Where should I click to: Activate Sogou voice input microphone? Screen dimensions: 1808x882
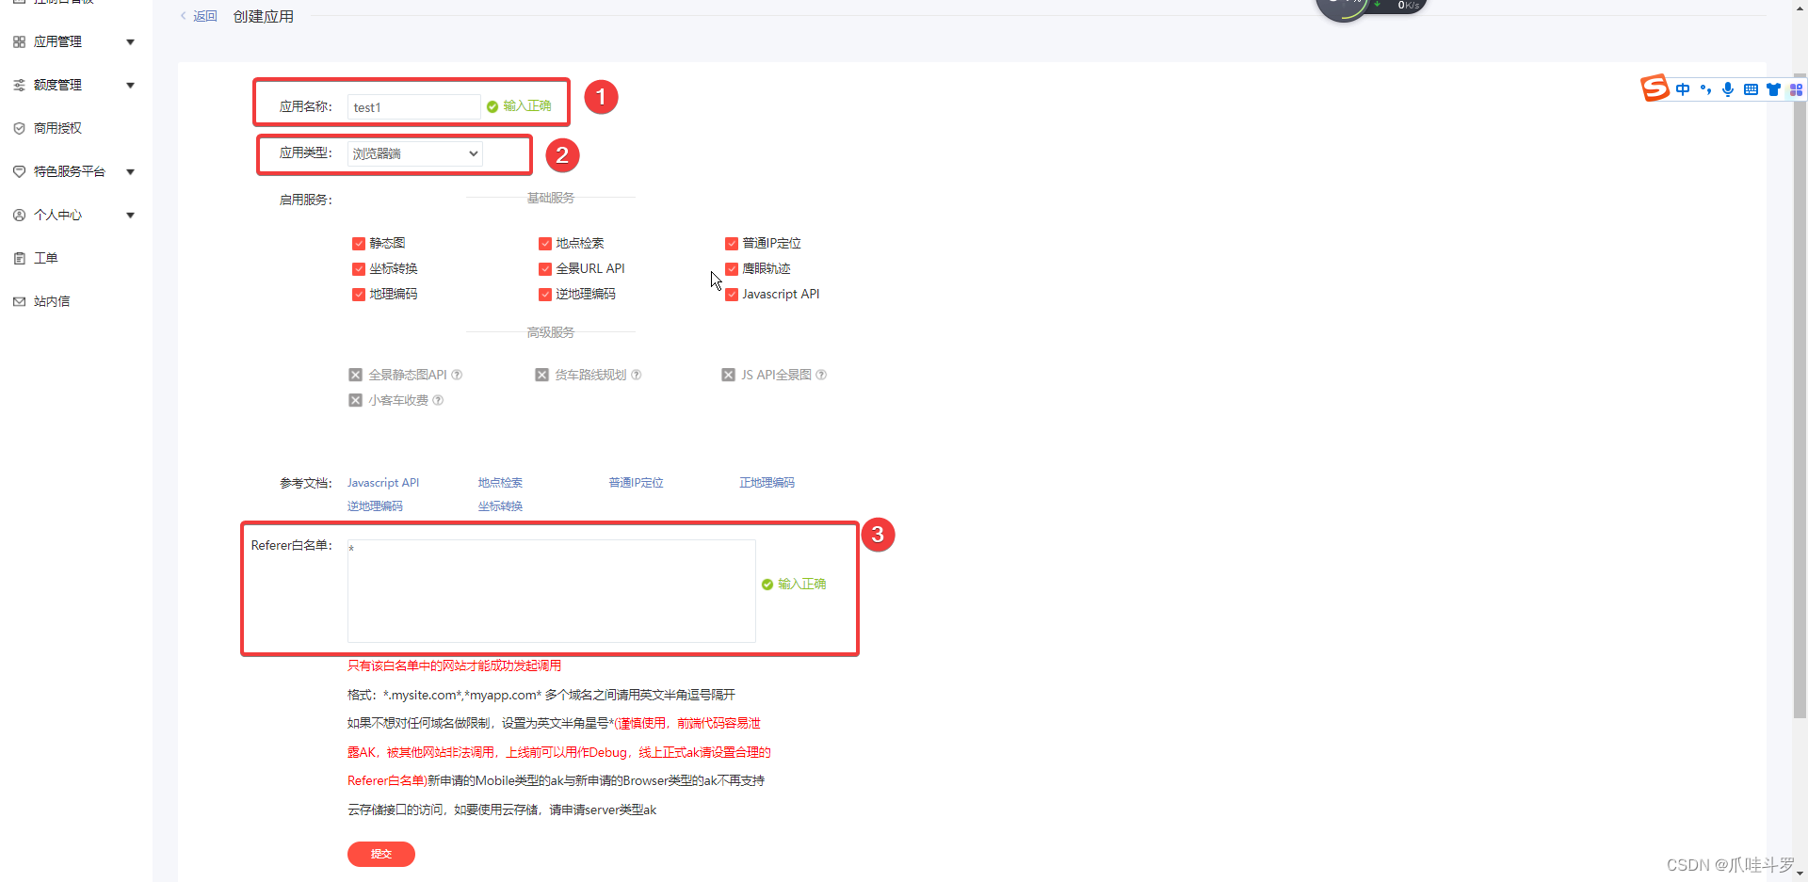1728,89
